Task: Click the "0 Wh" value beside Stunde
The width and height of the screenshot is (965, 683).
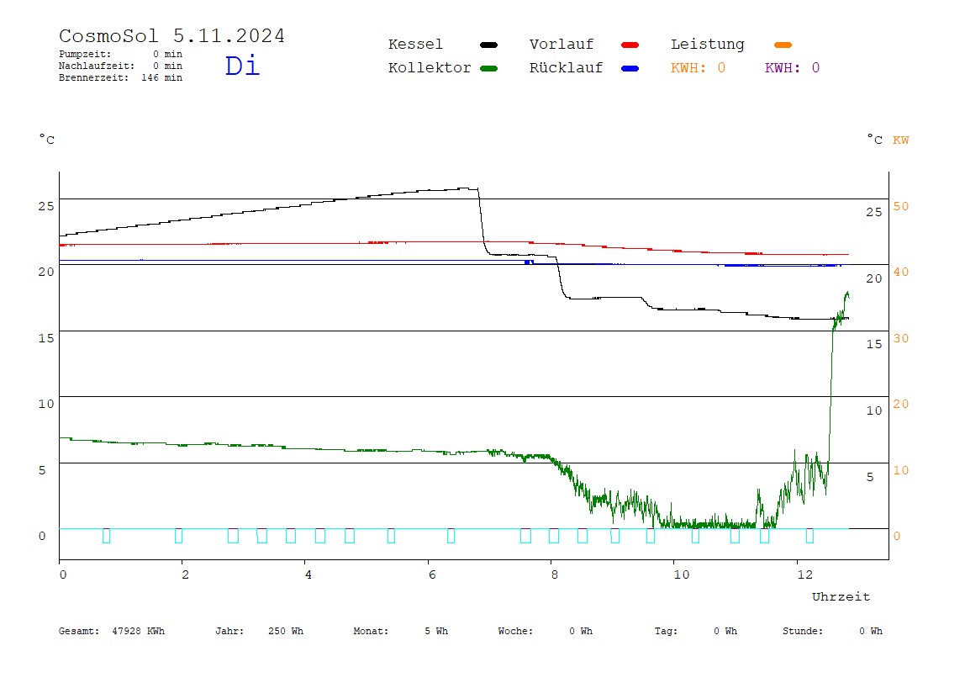Action: coord(871,631)
